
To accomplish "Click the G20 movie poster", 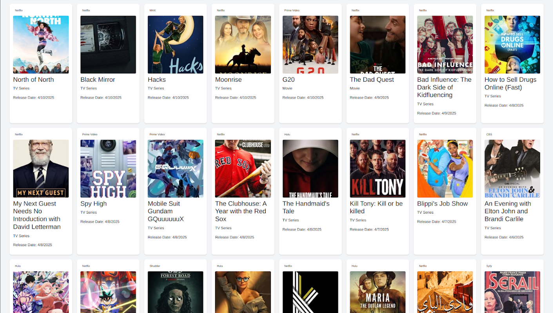I will [x=310, y=45].
